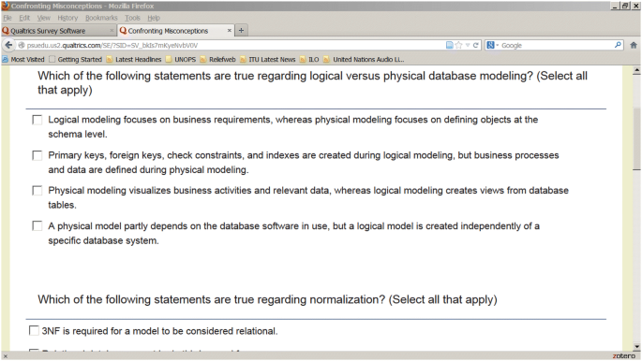Check 'Primary keys, foreign keys, check constraints' option
Screen dimensions: 642x361
tap(37, 155)
